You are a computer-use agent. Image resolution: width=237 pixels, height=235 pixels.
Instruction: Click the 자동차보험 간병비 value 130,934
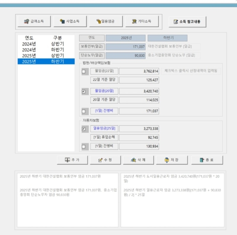click(x=139, y=146)
